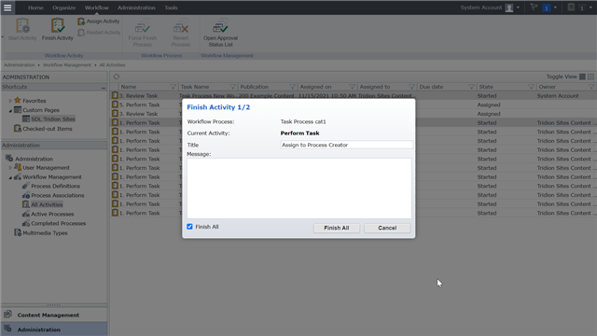Select the 5. Perform Task row
The image size is (597, 336).
(353, 105)
